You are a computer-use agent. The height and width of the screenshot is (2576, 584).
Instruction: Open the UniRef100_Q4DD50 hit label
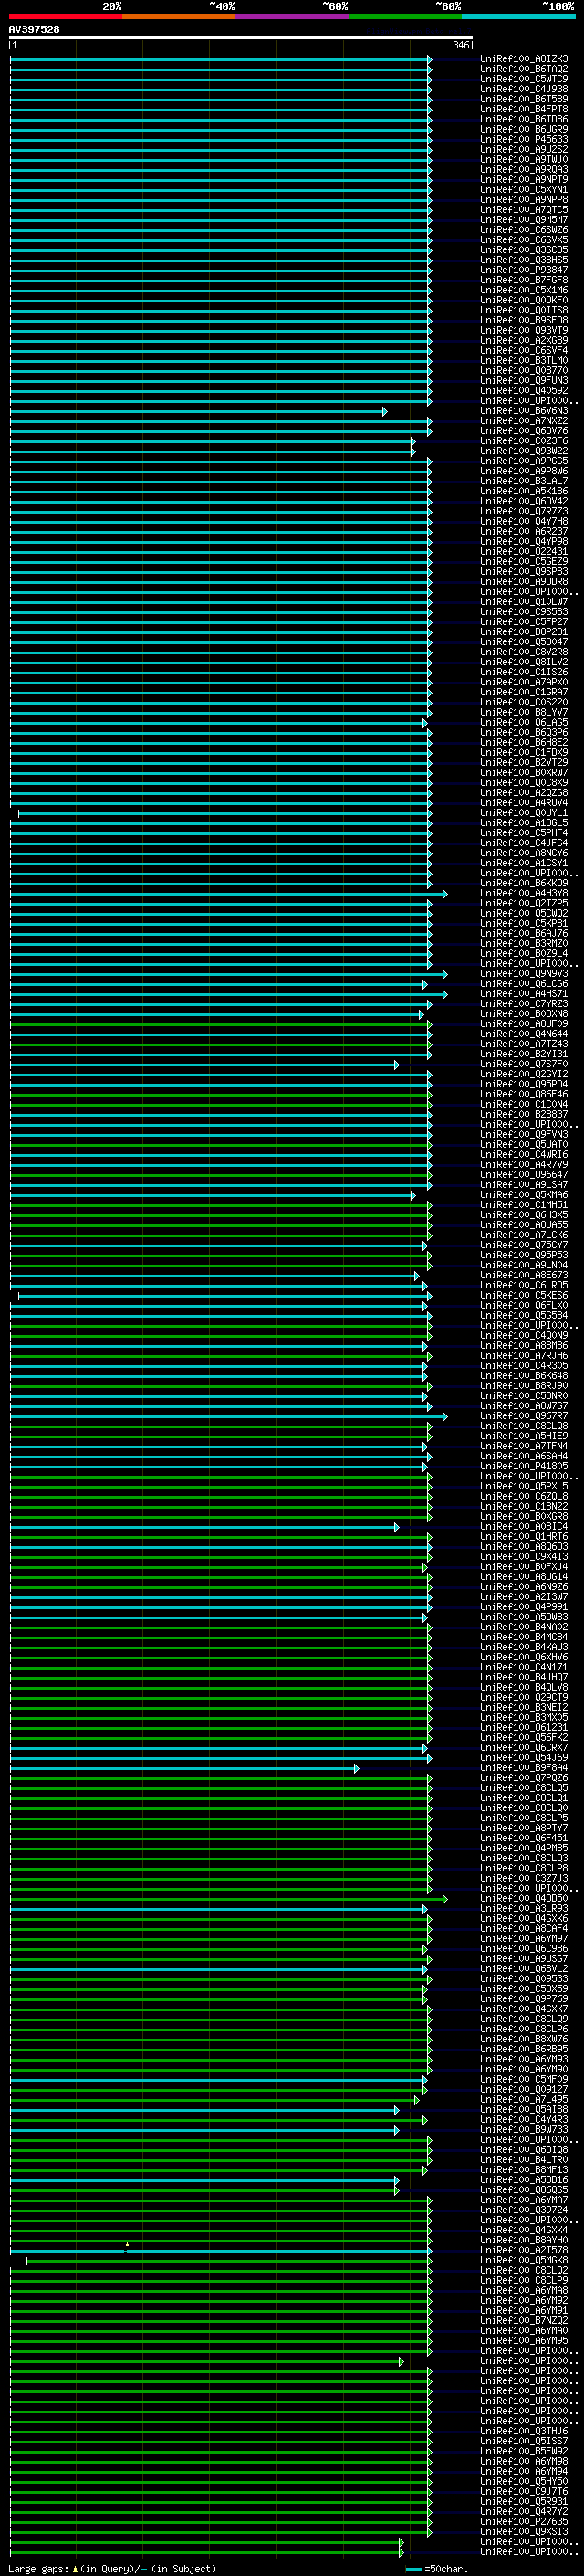(x=524, y=1899)
